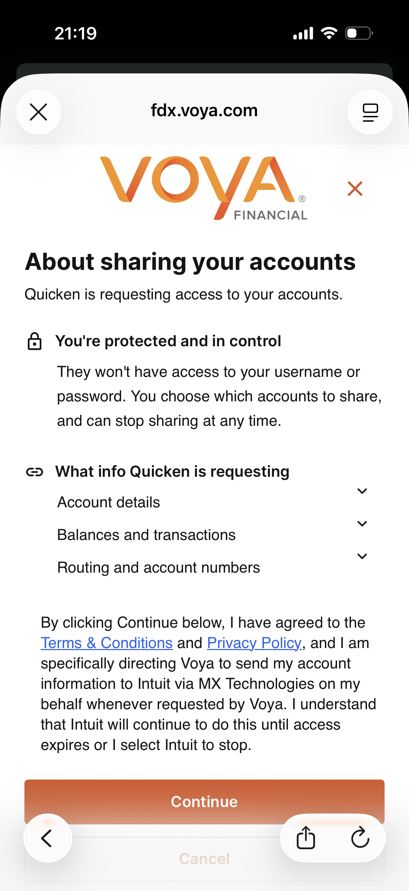Expand the Account details chevron
This screenshot has width=409, height=891.
coord(362,491)
